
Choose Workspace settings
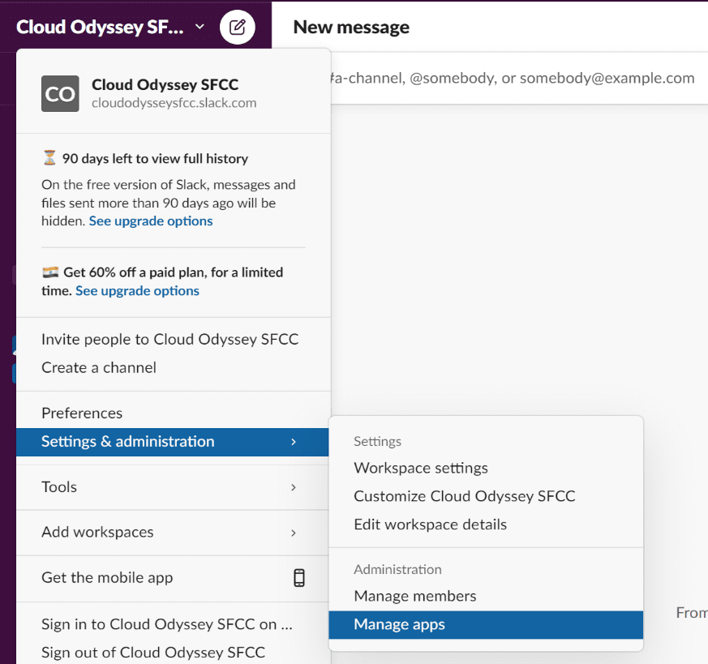click(421, 468)
